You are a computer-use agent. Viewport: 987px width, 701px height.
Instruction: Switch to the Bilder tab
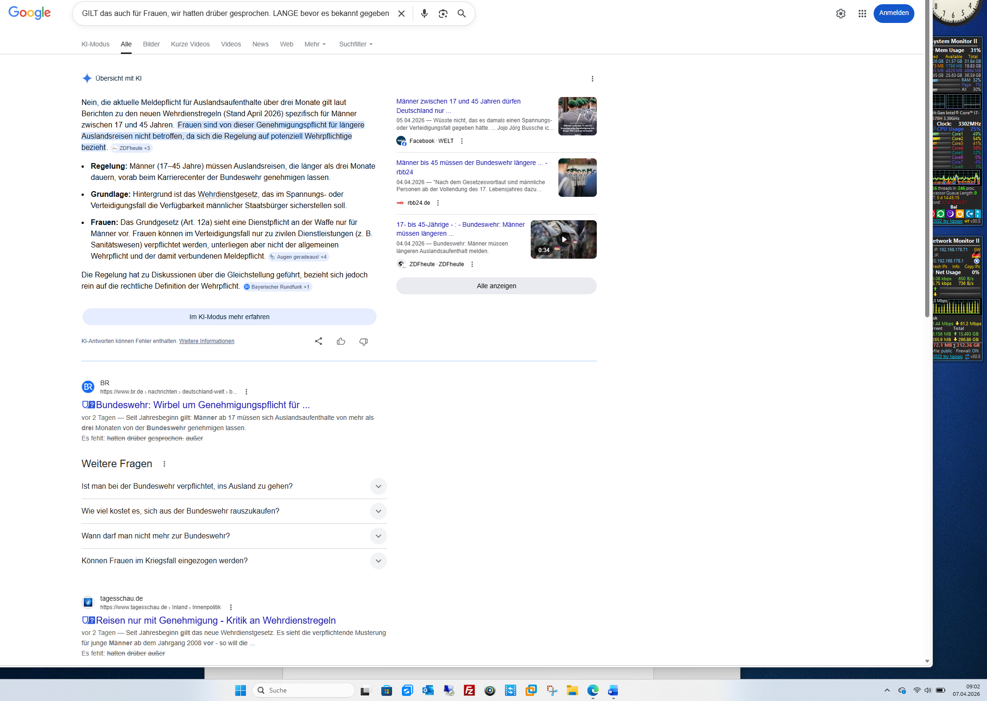(x=151, y=44)
